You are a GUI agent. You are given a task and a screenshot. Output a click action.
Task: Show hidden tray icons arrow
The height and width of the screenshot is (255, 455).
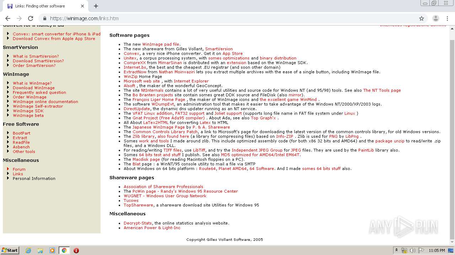tap(396, 250)
